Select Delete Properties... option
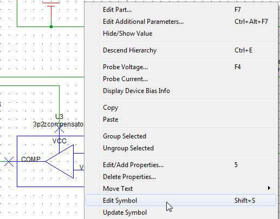This screenshot has height=219, width=280. [x=181, y=177]
